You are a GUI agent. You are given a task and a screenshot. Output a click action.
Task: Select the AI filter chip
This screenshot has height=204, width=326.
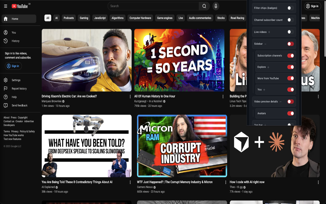click(x=57, y=18)
